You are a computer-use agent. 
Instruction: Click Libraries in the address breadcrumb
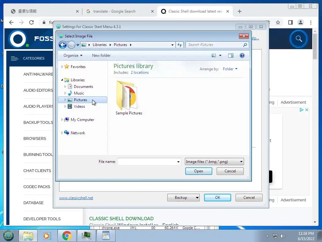click(100, 45)
